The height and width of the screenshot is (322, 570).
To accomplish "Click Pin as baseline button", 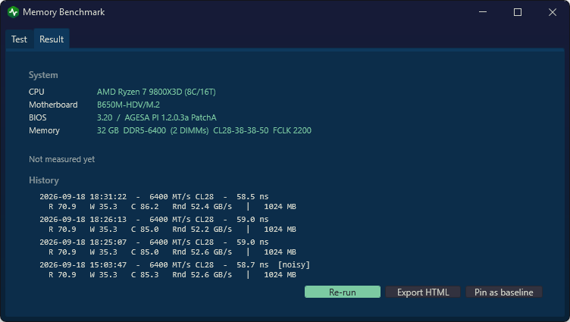I will [504, 292].
